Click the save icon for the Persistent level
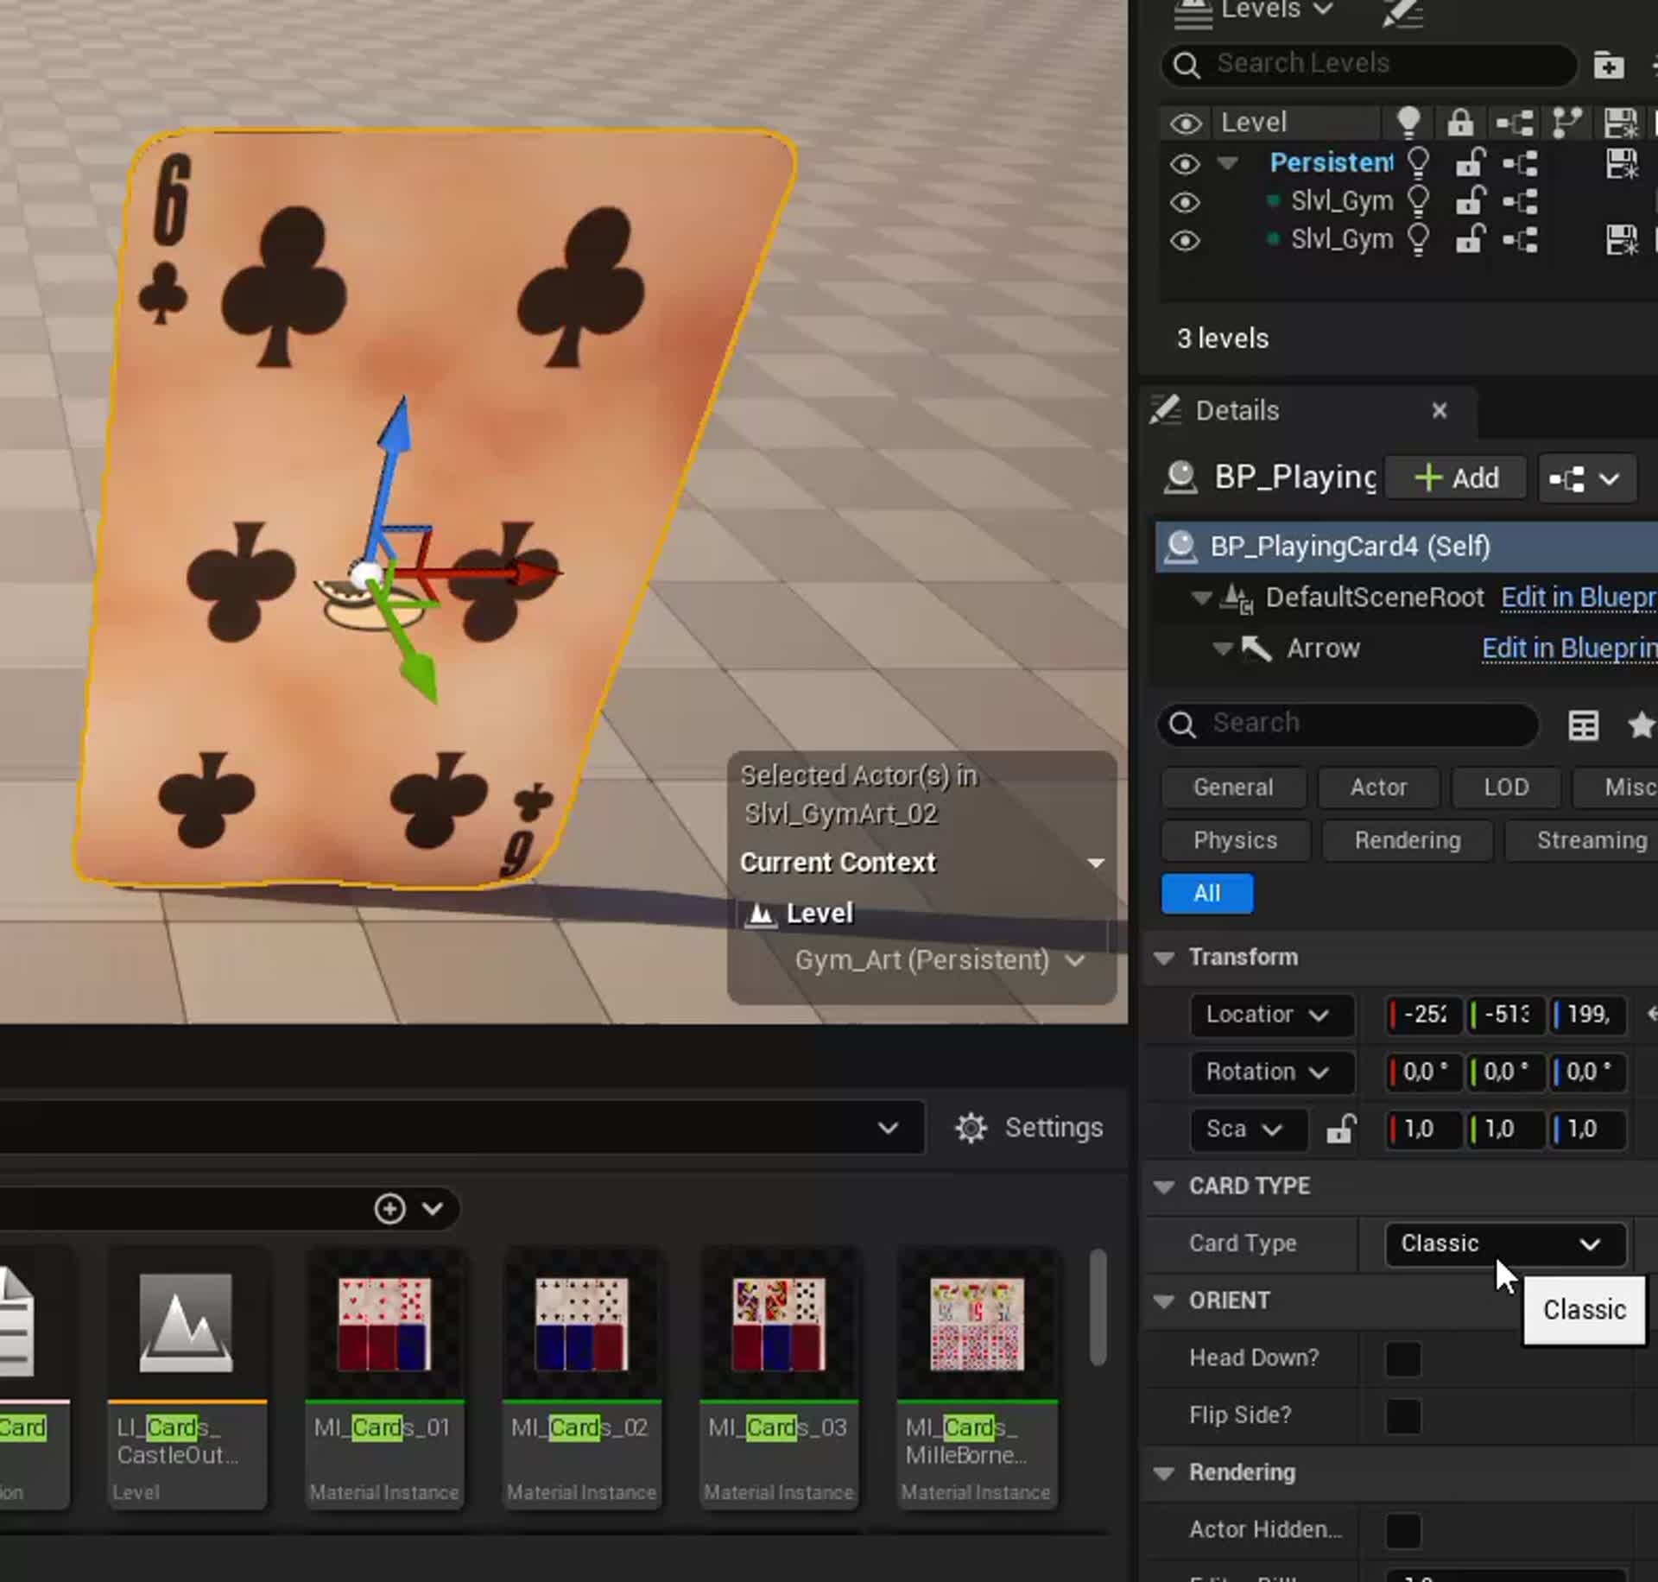 pyautogui.click(x=1621, y=162)
